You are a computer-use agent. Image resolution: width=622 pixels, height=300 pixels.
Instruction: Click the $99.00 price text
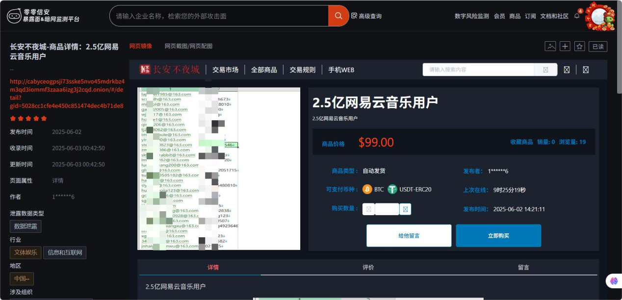tap(376, 142)
